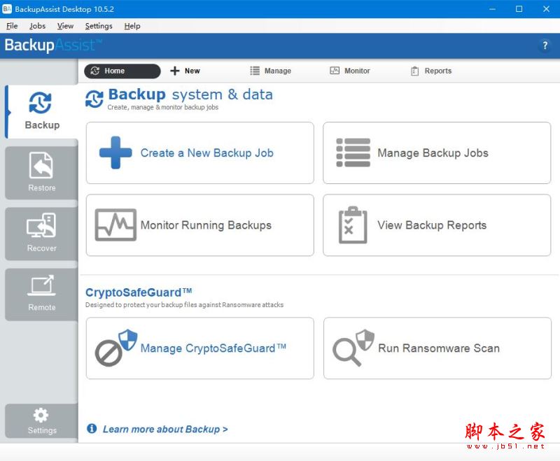Click the list icon on Manage Backup Jobs
The image size is (560, 461).
click(x=353, y=153)
